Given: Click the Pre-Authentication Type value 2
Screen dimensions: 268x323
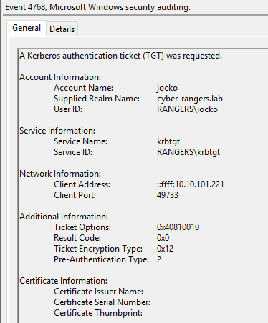Looking at the screenshot, I should point(159,259).
